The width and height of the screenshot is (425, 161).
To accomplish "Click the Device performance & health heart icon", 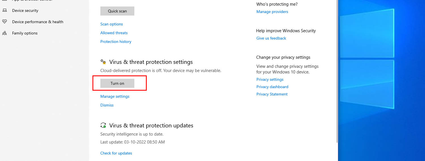I will [x=5, y=22].
